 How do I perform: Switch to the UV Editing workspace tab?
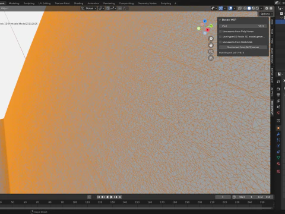pyautogui.click(x=45, y=4)
